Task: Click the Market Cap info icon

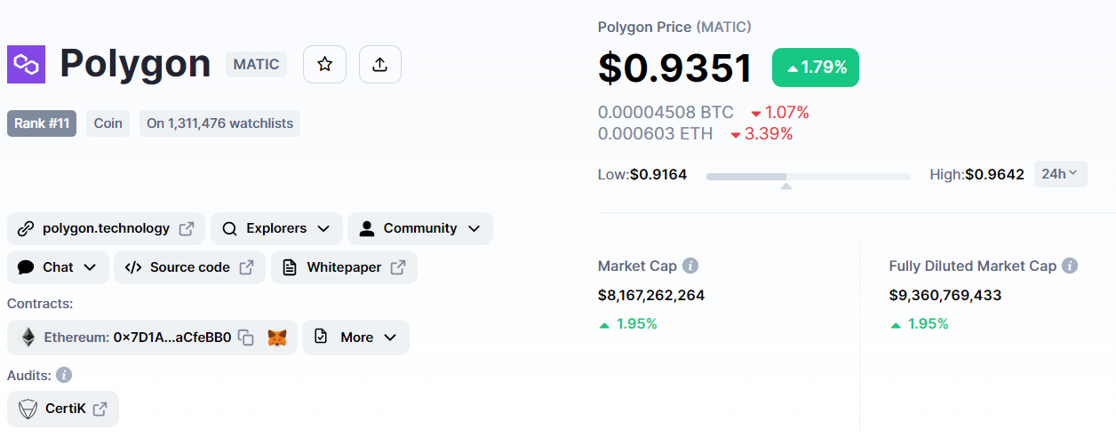Action: (690, 266)
